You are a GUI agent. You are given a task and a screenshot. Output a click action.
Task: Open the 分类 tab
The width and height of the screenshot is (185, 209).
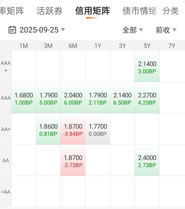point(171,11)
